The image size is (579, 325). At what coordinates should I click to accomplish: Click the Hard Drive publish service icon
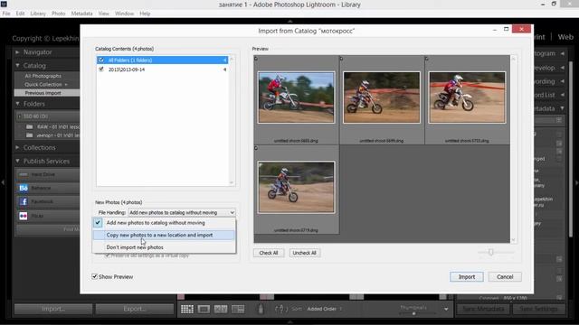[x=24, y=174]
